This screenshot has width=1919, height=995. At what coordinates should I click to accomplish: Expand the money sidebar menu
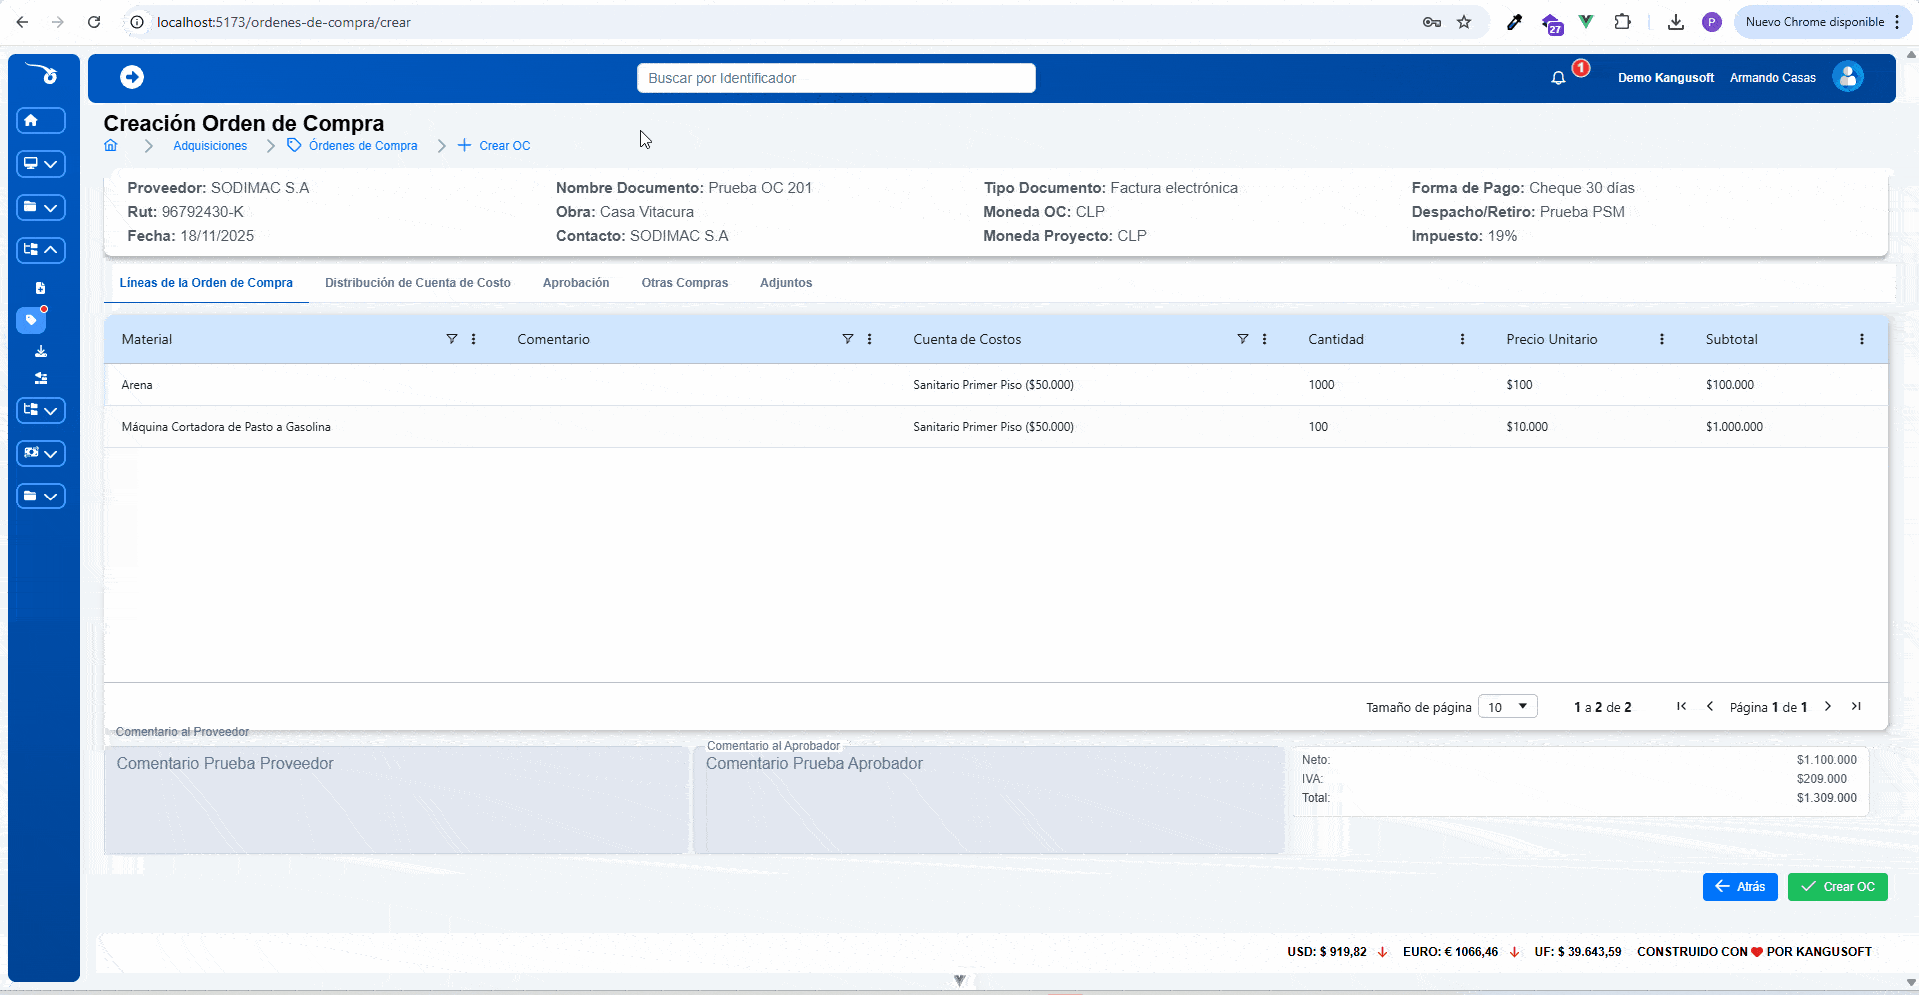tap(41, 454)
